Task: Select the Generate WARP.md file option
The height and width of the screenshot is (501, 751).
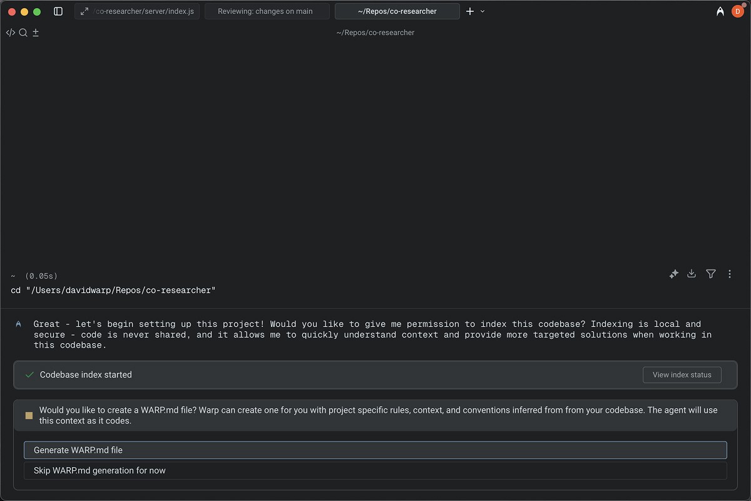Action: [375, 450]
